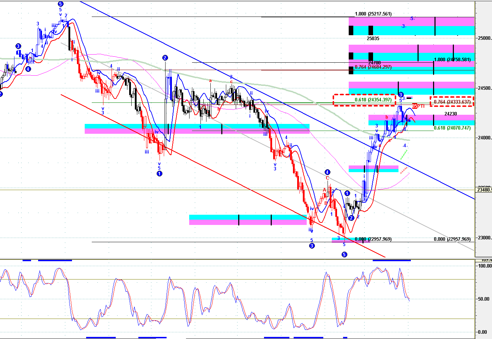Select the 1.000 (25217.561) Fibonacci level label
The height and width of the screenshot is (339, 492).
pos(373,14)
